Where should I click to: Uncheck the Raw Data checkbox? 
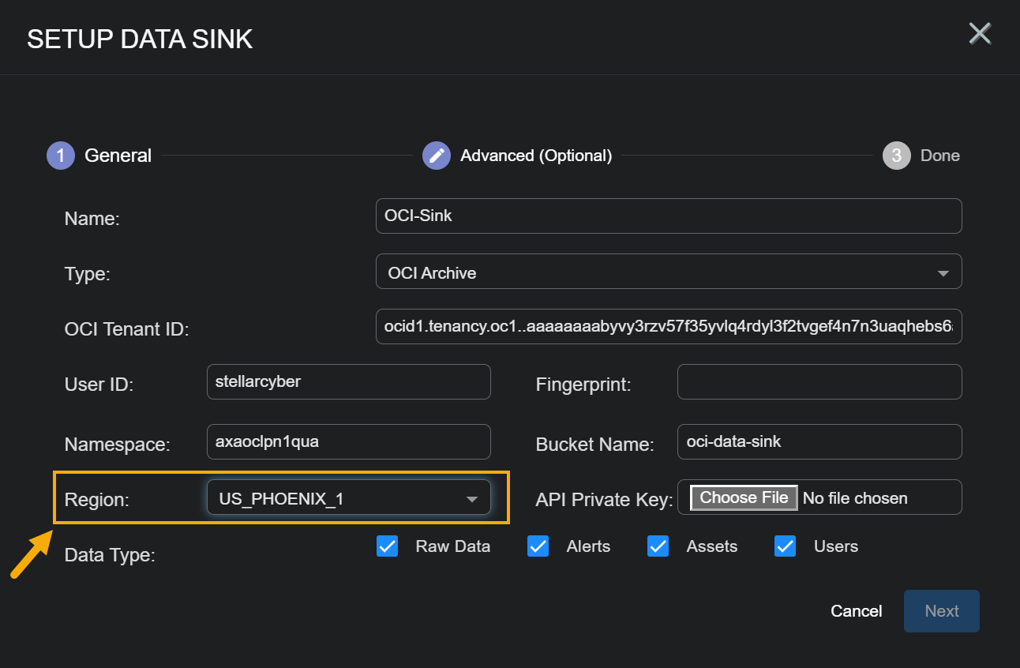[388, 546]
